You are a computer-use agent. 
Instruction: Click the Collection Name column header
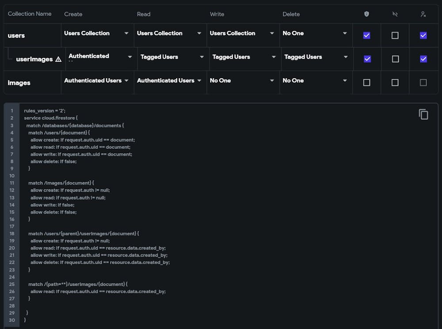click(x=30, y=14)
